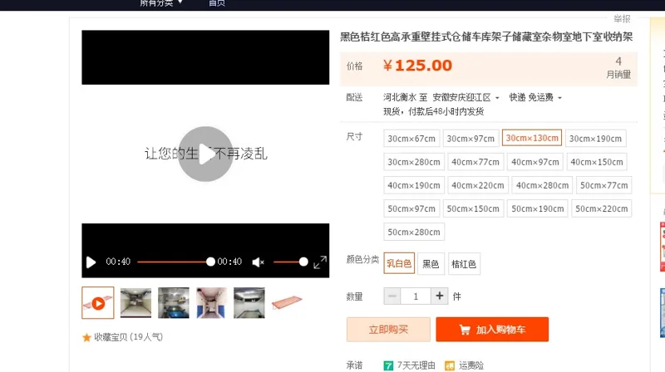Click 收藏宝贝 link
Screen dimensions: 665x372
point(111,337)
